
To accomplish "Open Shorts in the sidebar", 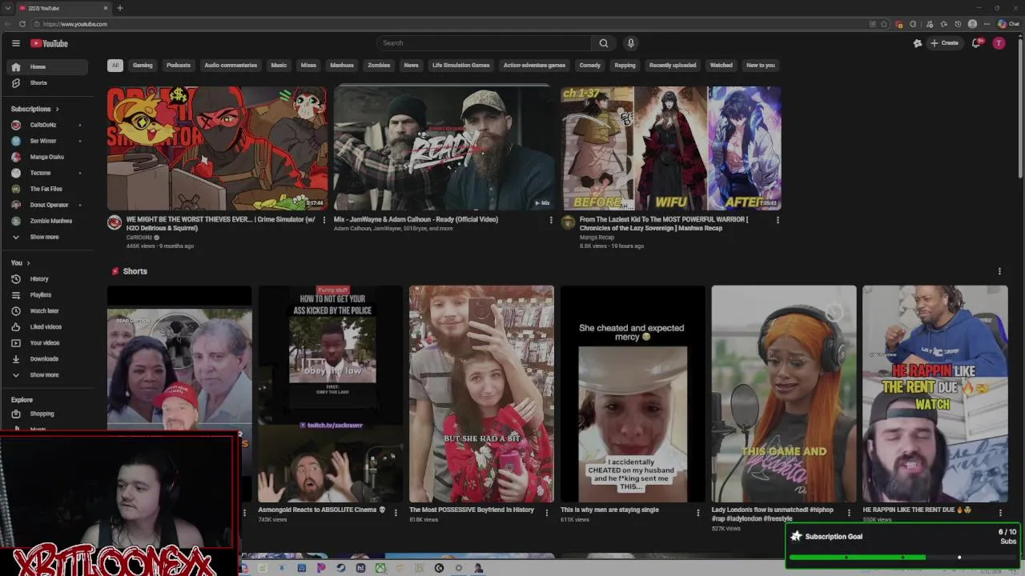I will [x=48, y=83].
